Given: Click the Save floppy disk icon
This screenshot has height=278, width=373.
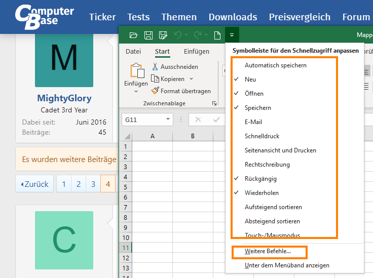Looking at the screenshot, I should click(x=148, y=35).
